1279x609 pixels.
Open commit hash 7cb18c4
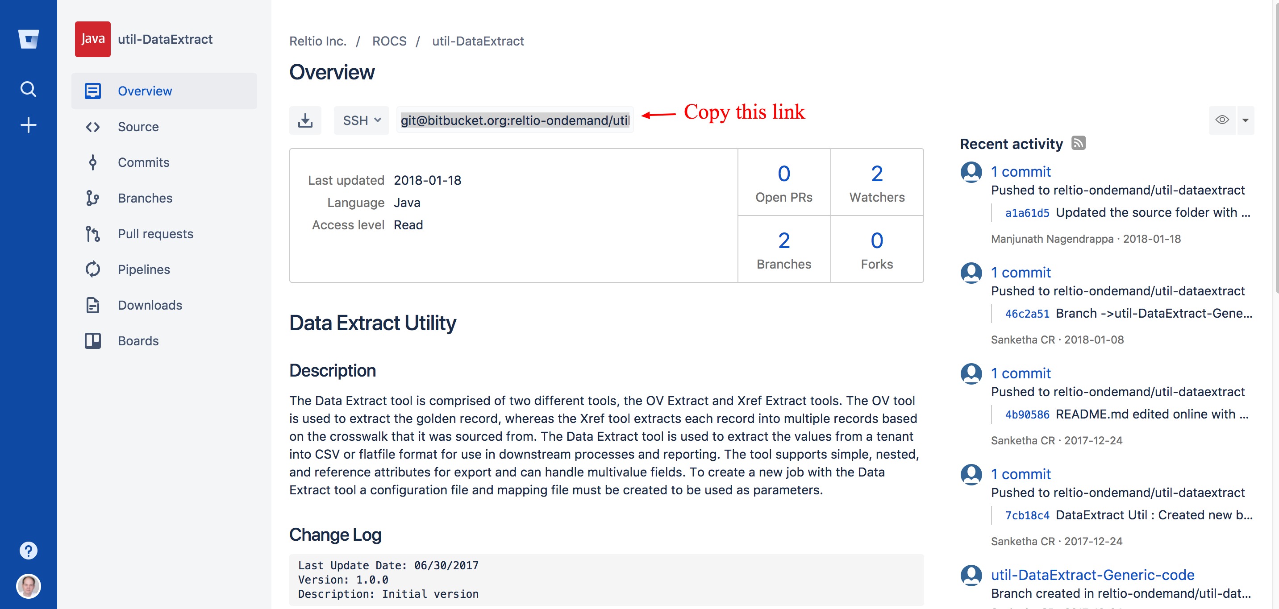click(x=1027, y=515)
